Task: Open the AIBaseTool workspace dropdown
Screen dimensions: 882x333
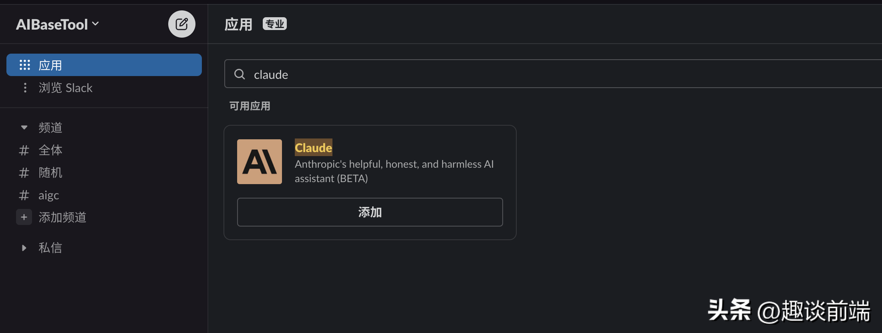Action: [x=57, y=24]
